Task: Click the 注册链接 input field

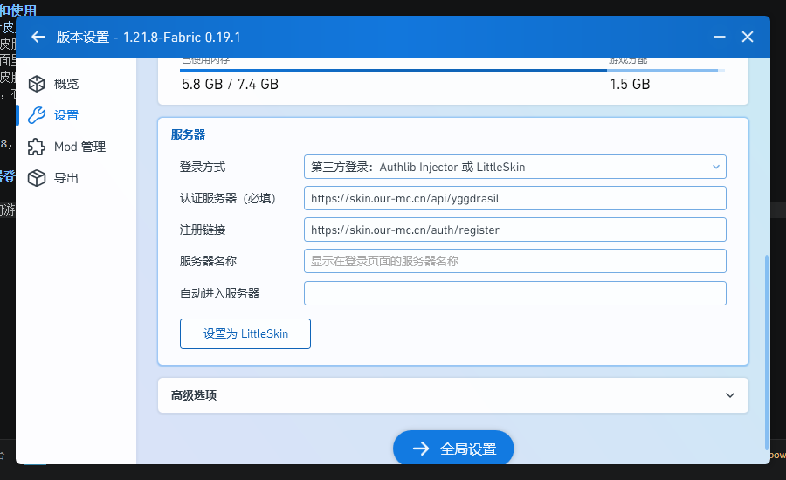Action: click(x=514, y=230)
